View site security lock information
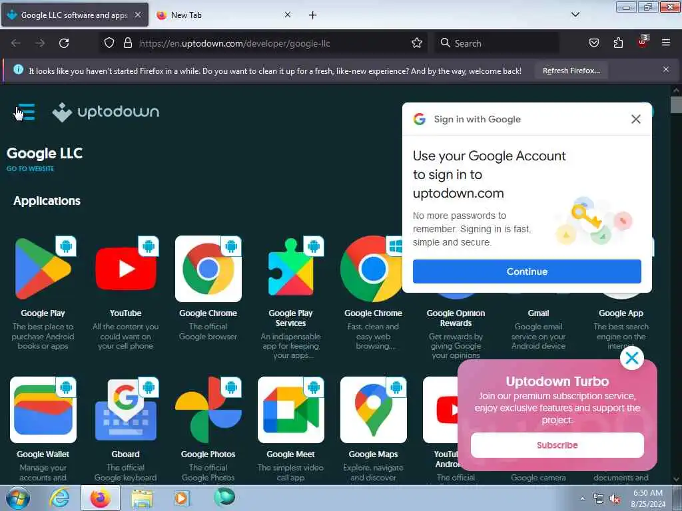The width and height of the screenshot is (682, 511). click(127, 43)
